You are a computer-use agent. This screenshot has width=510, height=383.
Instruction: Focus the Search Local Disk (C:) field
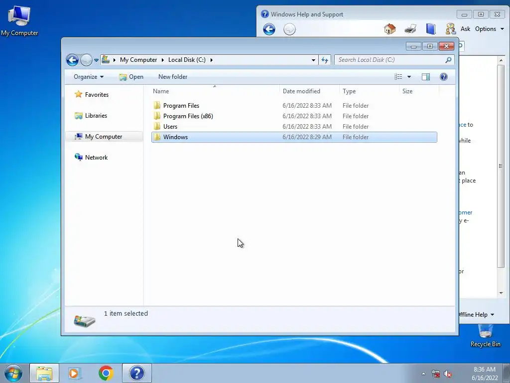point(390,60)
